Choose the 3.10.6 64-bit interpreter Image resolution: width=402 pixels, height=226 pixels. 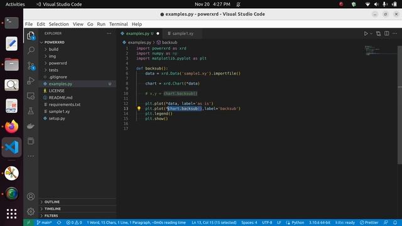[320, 222]
